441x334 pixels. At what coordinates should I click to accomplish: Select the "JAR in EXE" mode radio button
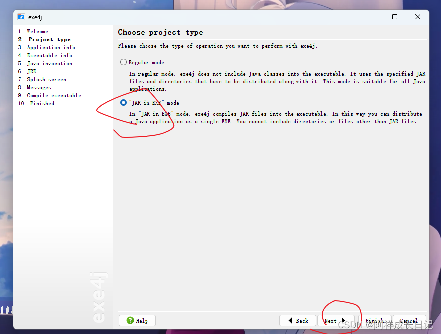(x=123, y=103)
